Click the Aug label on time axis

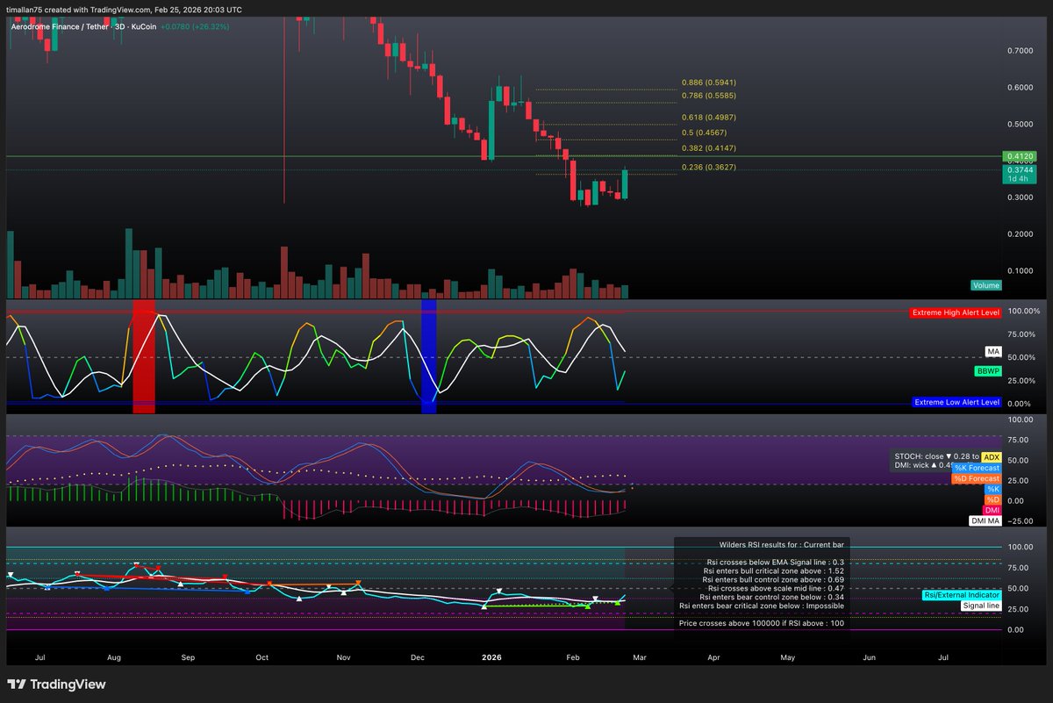click(114, 656)
